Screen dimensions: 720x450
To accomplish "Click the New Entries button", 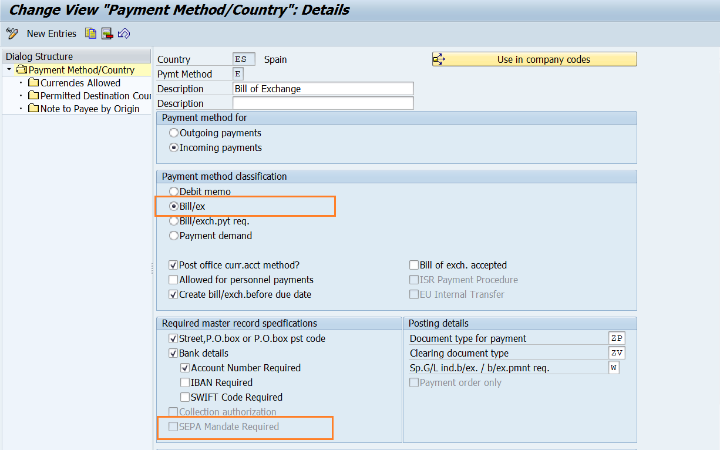I will pos(52,33).
